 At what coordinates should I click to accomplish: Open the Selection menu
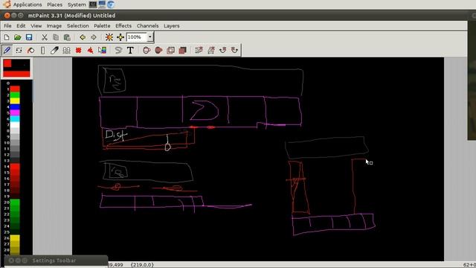77,26
